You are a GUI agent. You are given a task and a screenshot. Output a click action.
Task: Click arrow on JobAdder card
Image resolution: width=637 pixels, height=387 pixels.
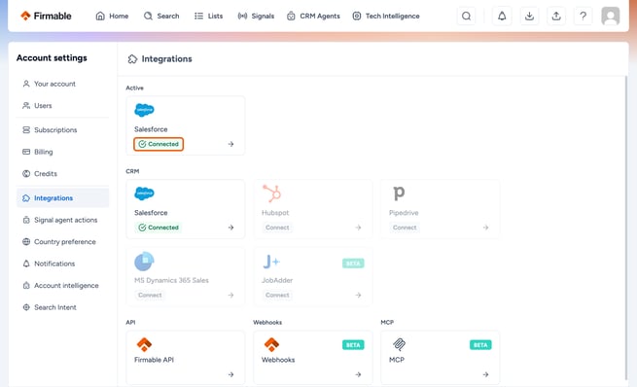click(358, 296)
